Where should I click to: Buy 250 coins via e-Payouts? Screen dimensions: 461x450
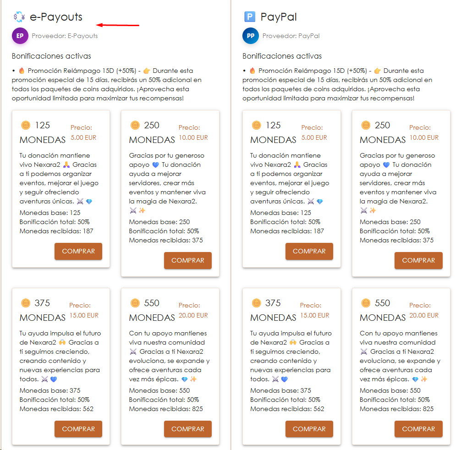point(188,260)
